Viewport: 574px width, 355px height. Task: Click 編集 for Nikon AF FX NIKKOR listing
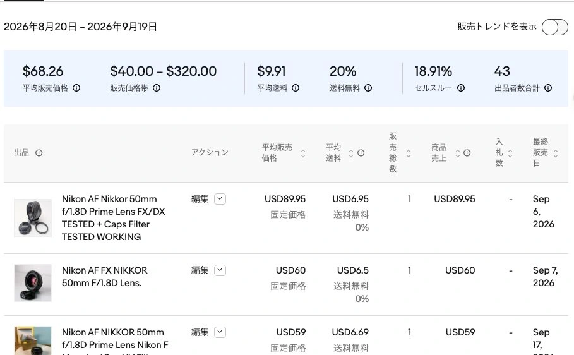click(x=200, y=270)
